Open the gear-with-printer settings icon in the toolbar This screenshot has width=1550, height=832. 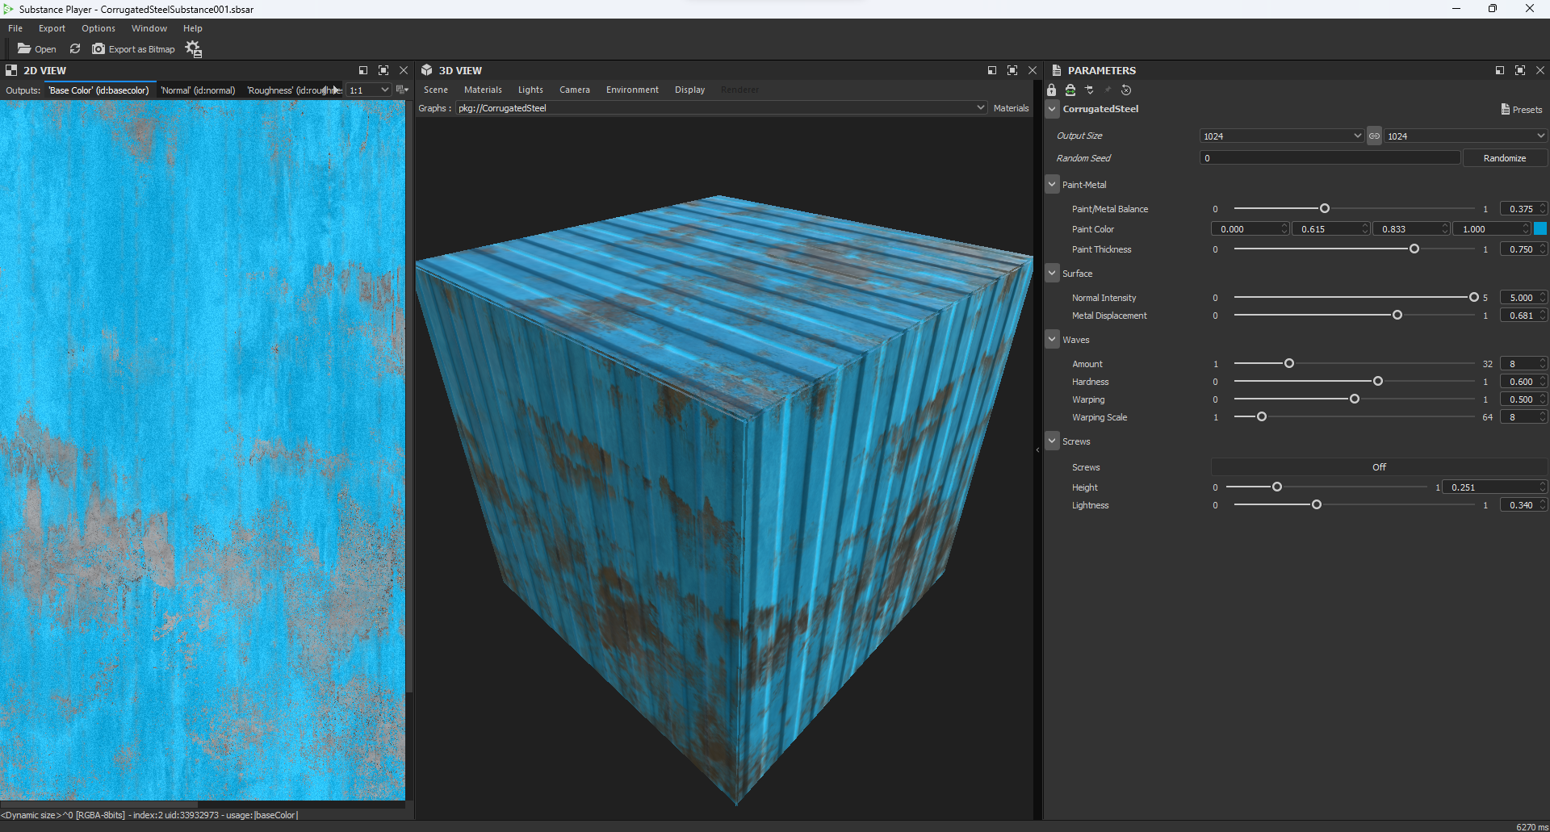[193, 49]
